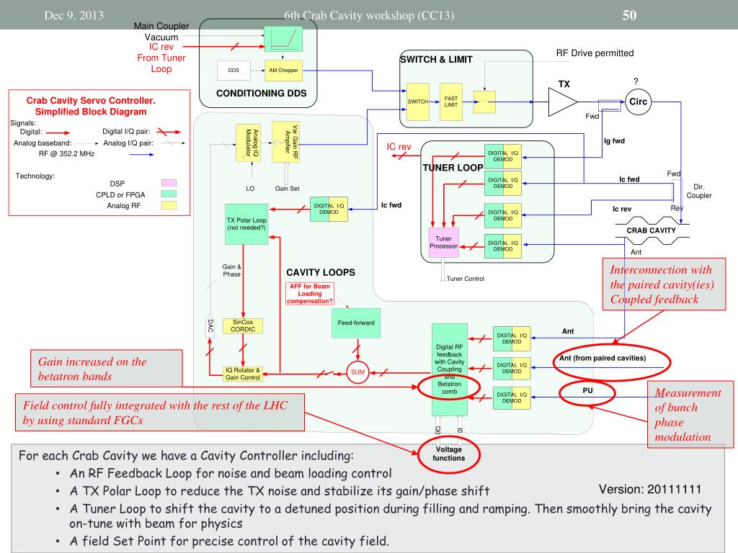Click the 'Gain increased on the betatron bands' note

pos(107,369)
